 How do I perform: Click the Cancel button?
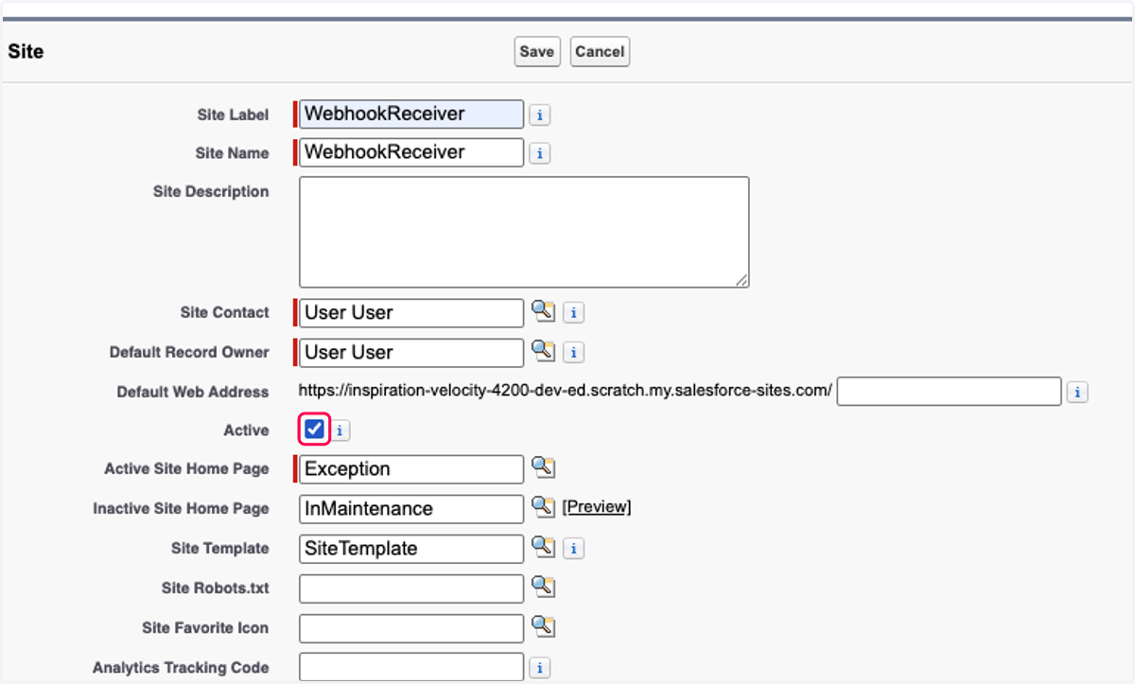tap(600, 51)
